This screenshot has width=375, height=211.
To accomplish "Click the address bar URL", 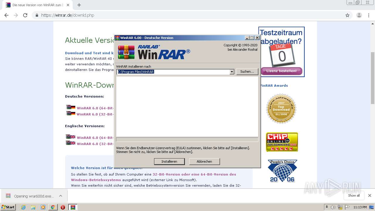I will 68,15.
